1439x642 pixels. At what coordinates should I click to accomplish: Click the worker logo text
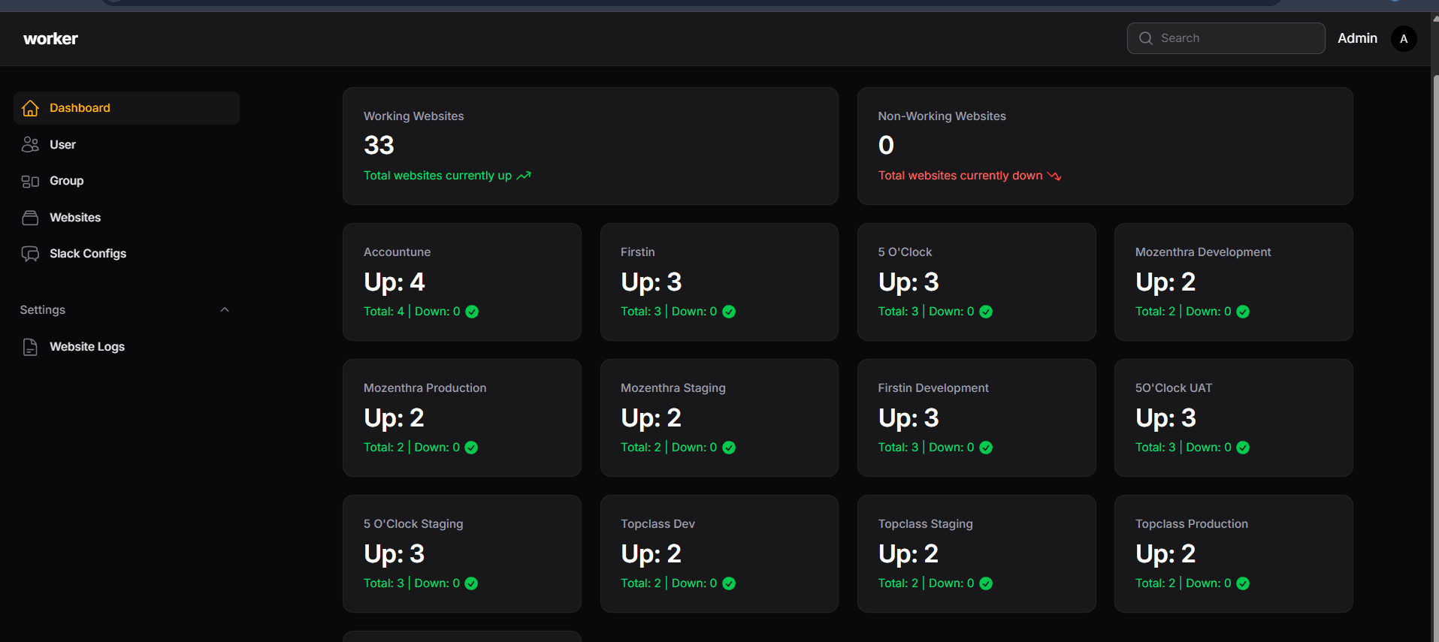(50, 39)
